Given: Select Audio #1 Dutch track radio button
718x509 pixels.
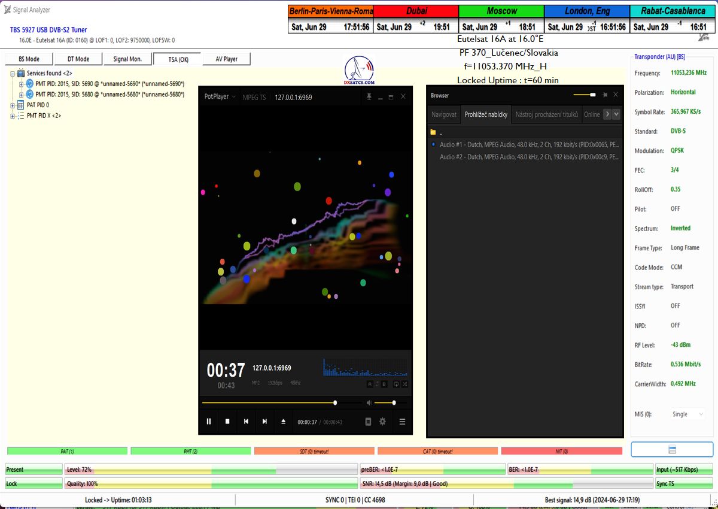Looking at the screenshot, I should pyautogui.click(x=433, y=144).
